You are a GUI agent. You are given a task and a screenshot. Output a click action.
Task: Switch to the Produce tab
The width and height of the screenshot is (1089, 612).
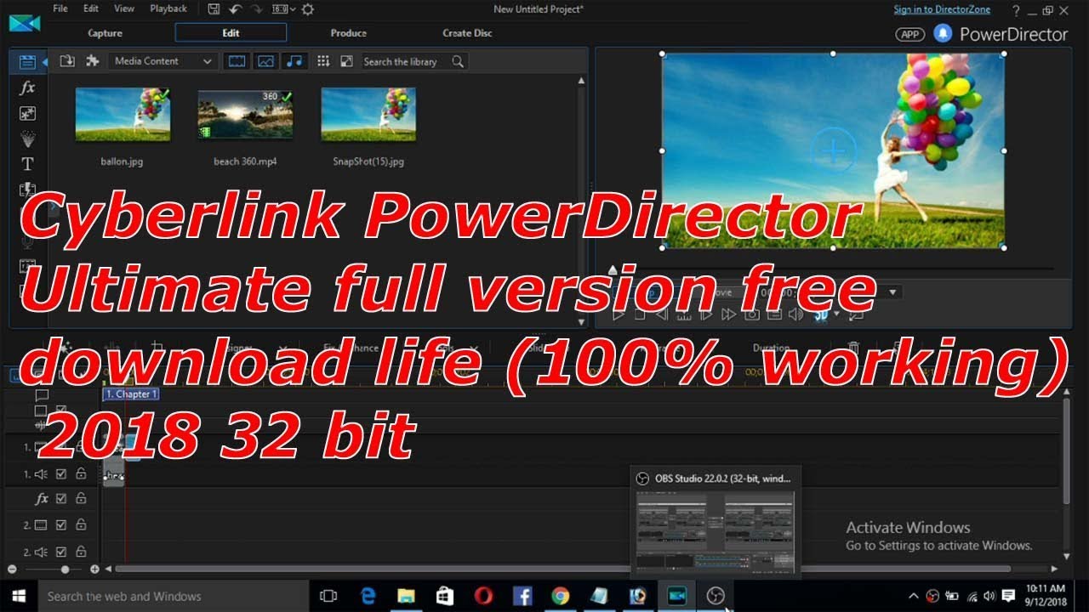pos(349,33)
